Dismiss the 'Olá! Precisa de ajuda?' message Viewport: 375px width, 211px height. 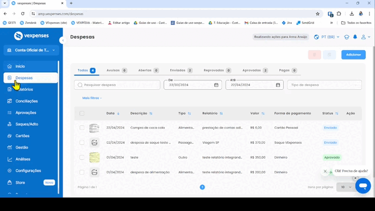coord(325,171)
